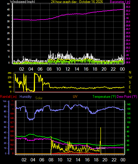Image resolution: width=138 pixels, height=164 pixels.
Task: Click the red '1.1' rainfall axis value
Action: [x=12, y=105]
